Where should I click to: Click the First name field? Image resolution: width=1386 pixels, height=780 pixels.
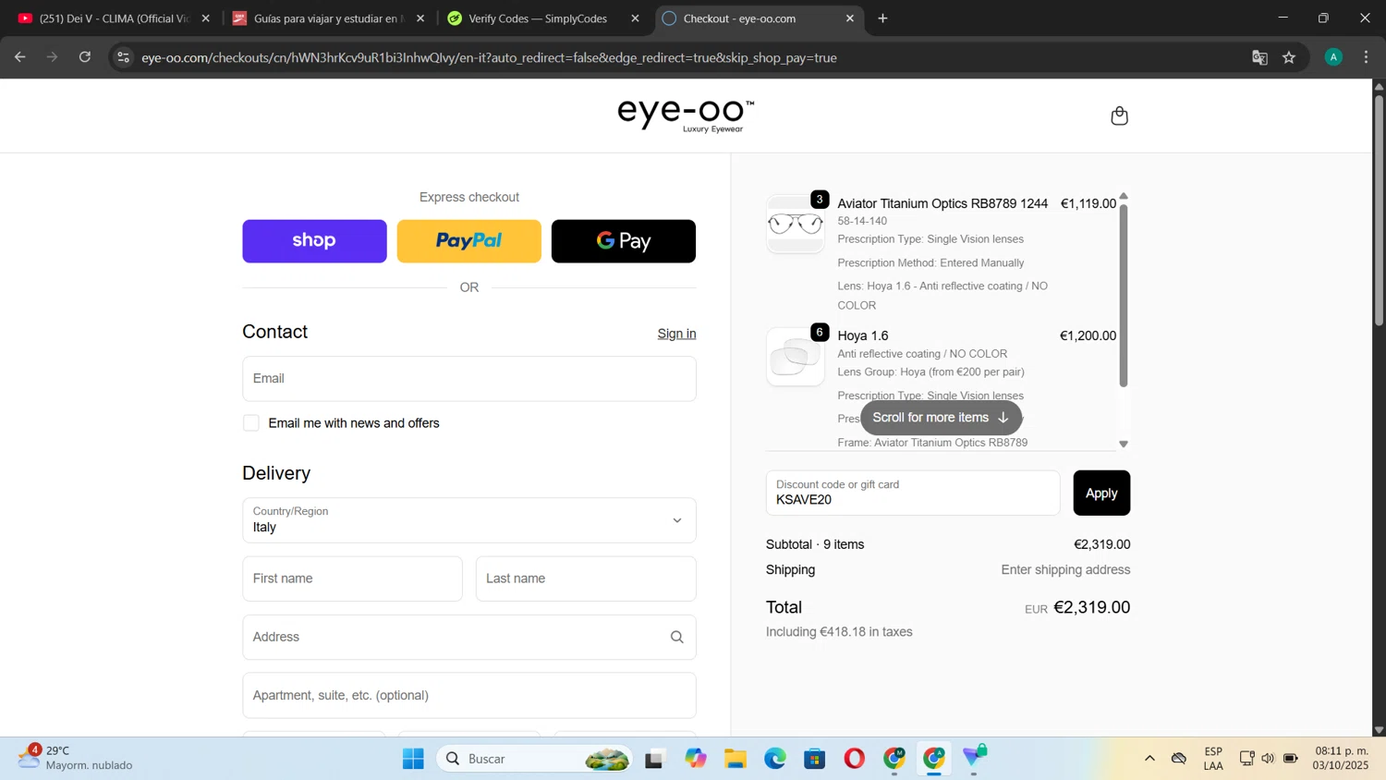click(x=352, y=579)
